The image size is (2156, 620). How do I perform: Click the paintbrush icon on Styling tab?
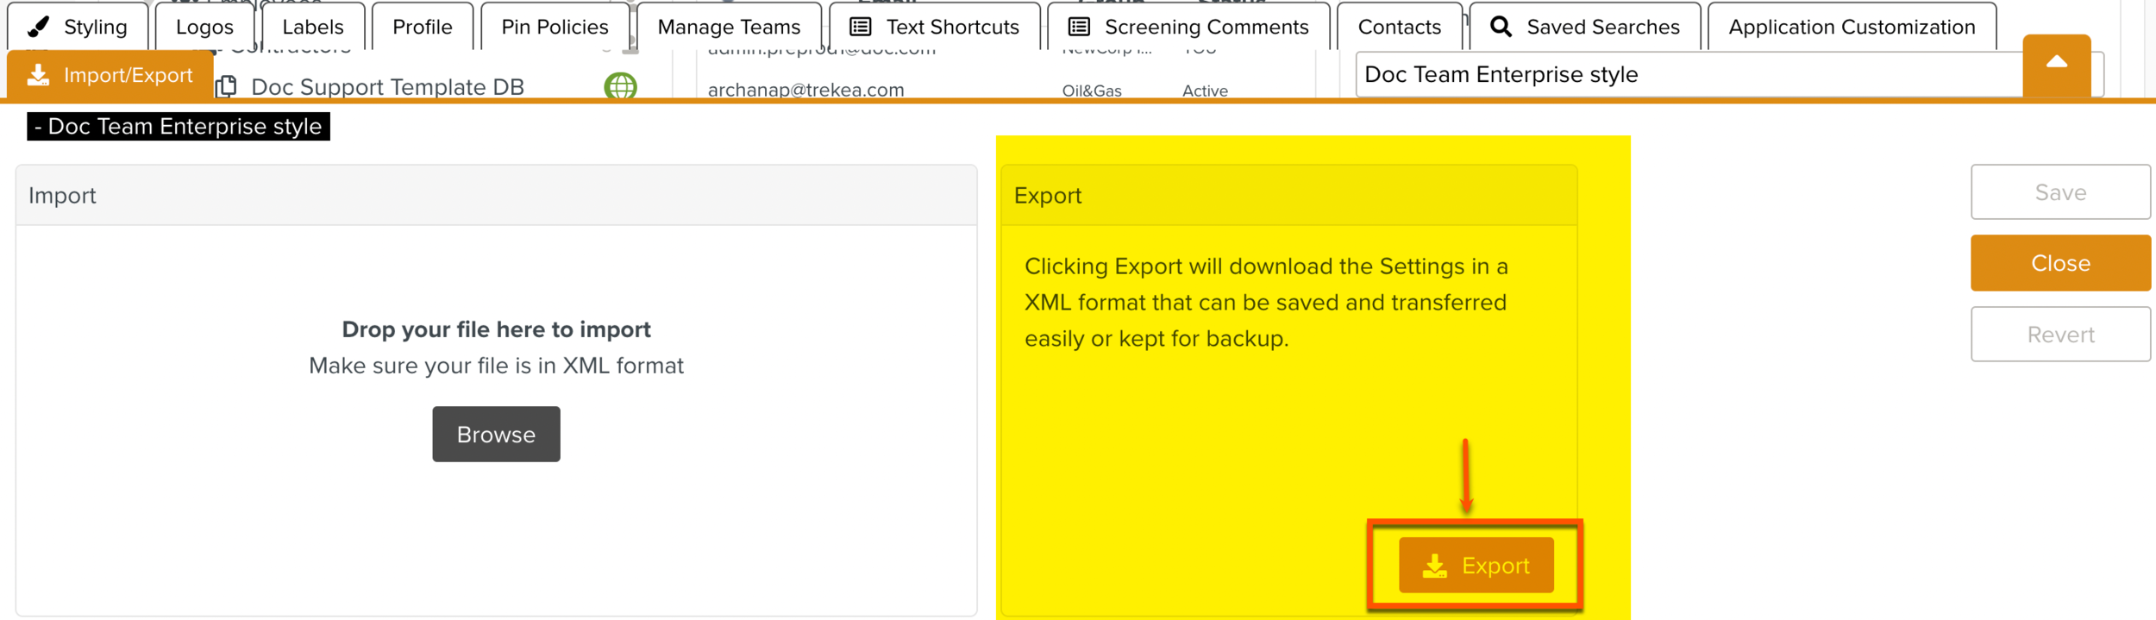[x=38, y=27]
